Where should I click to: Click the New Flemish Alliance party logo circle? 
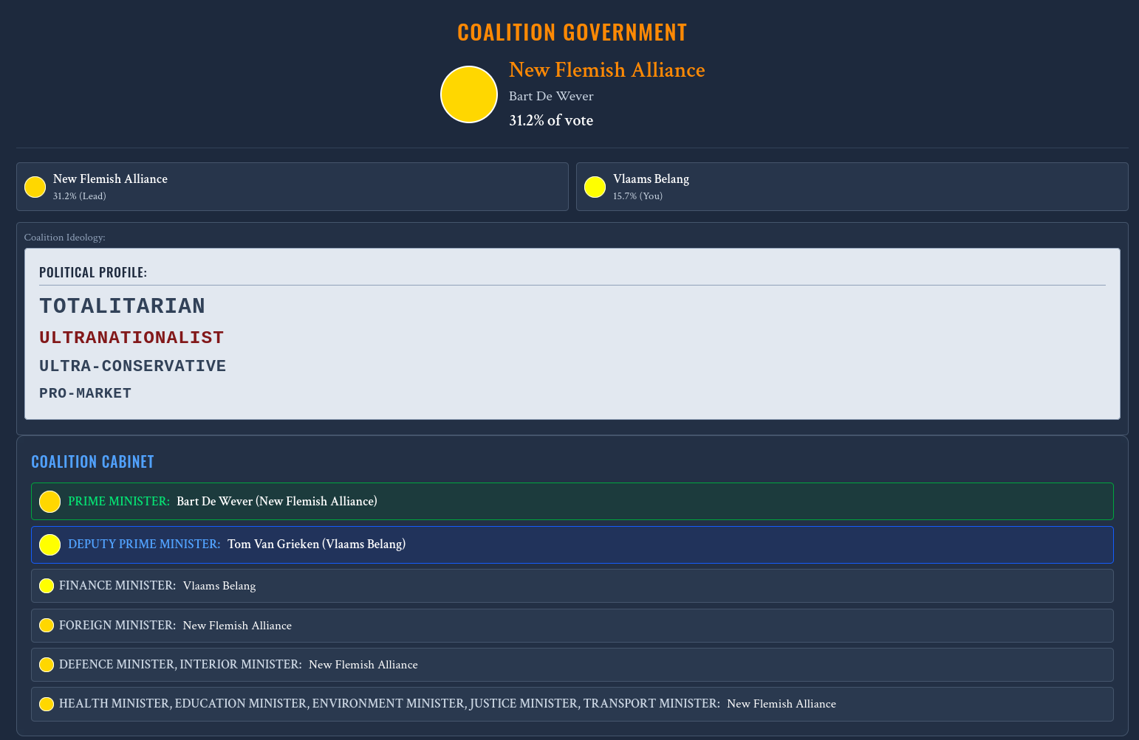tap(468, 94)
